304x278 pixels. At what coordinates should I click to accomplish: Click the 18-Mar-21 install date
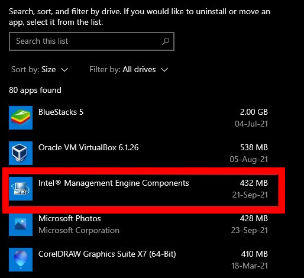[x=250, y=266]
